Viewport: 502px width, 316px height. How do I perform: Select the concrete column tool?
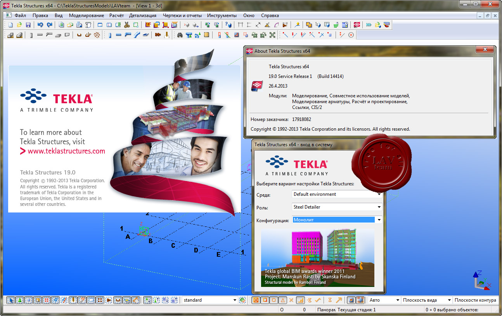coord(31,35)
